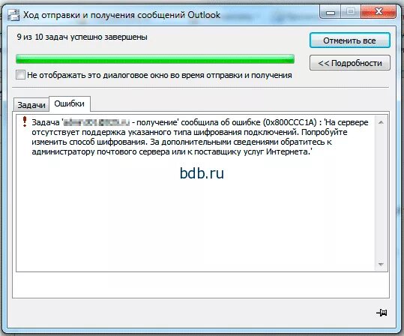Select the Ошибки tab

tap(70, 103)
